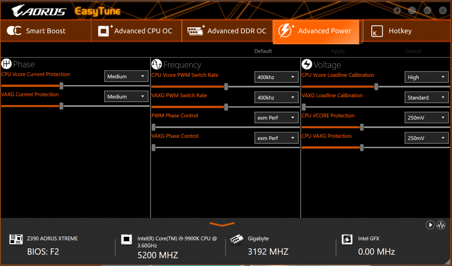This screenshot has height=266, width=452.
Task: Click the BIOS: F2 text
Action: [x=43, y=251]
